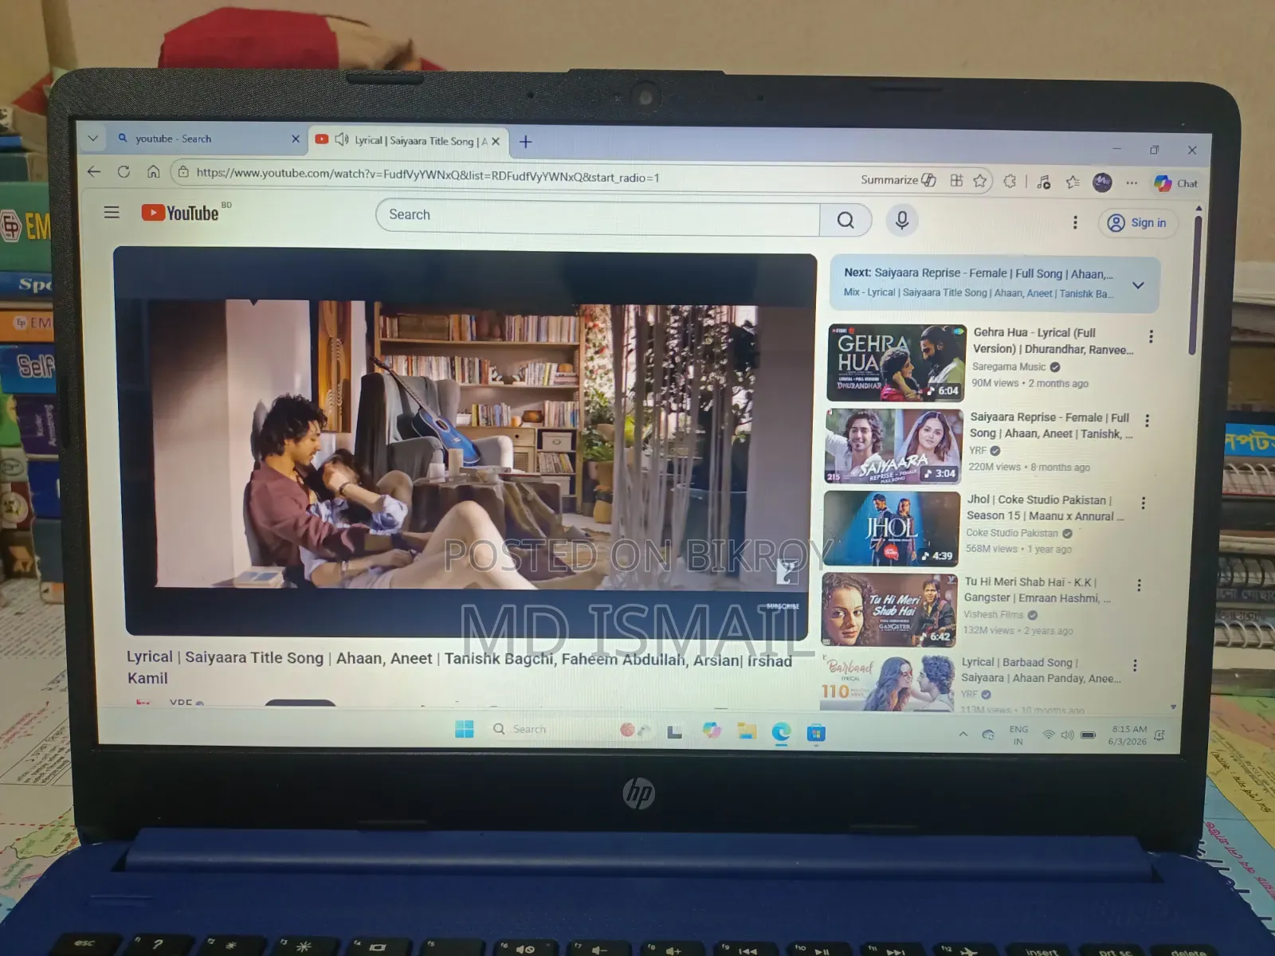This screenshot has width=1275, height=956.
Task: Close the 'youtube - Search' tab
Action: 296,139
